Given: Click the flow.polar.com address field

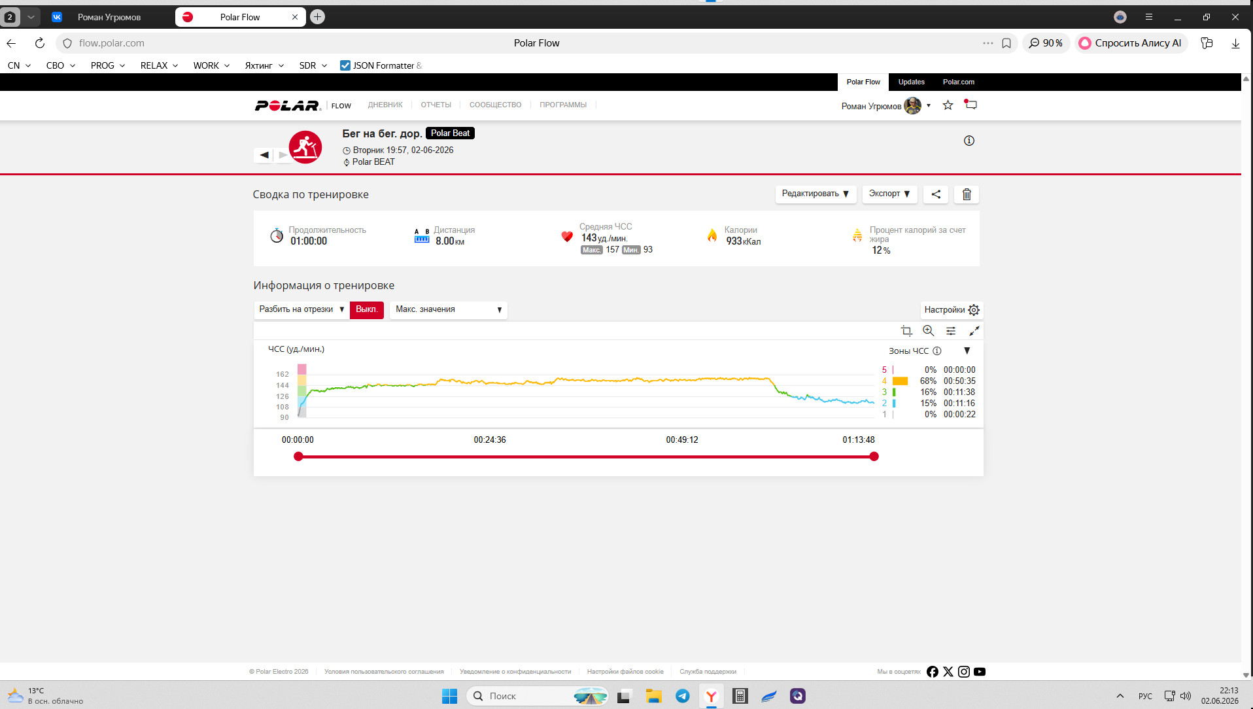Looking at the screenshot, I should tap(112, 43).
